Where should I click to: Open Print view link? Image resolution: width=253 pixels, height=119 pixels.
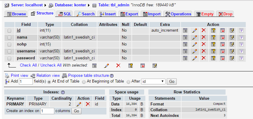coord(19,75)
